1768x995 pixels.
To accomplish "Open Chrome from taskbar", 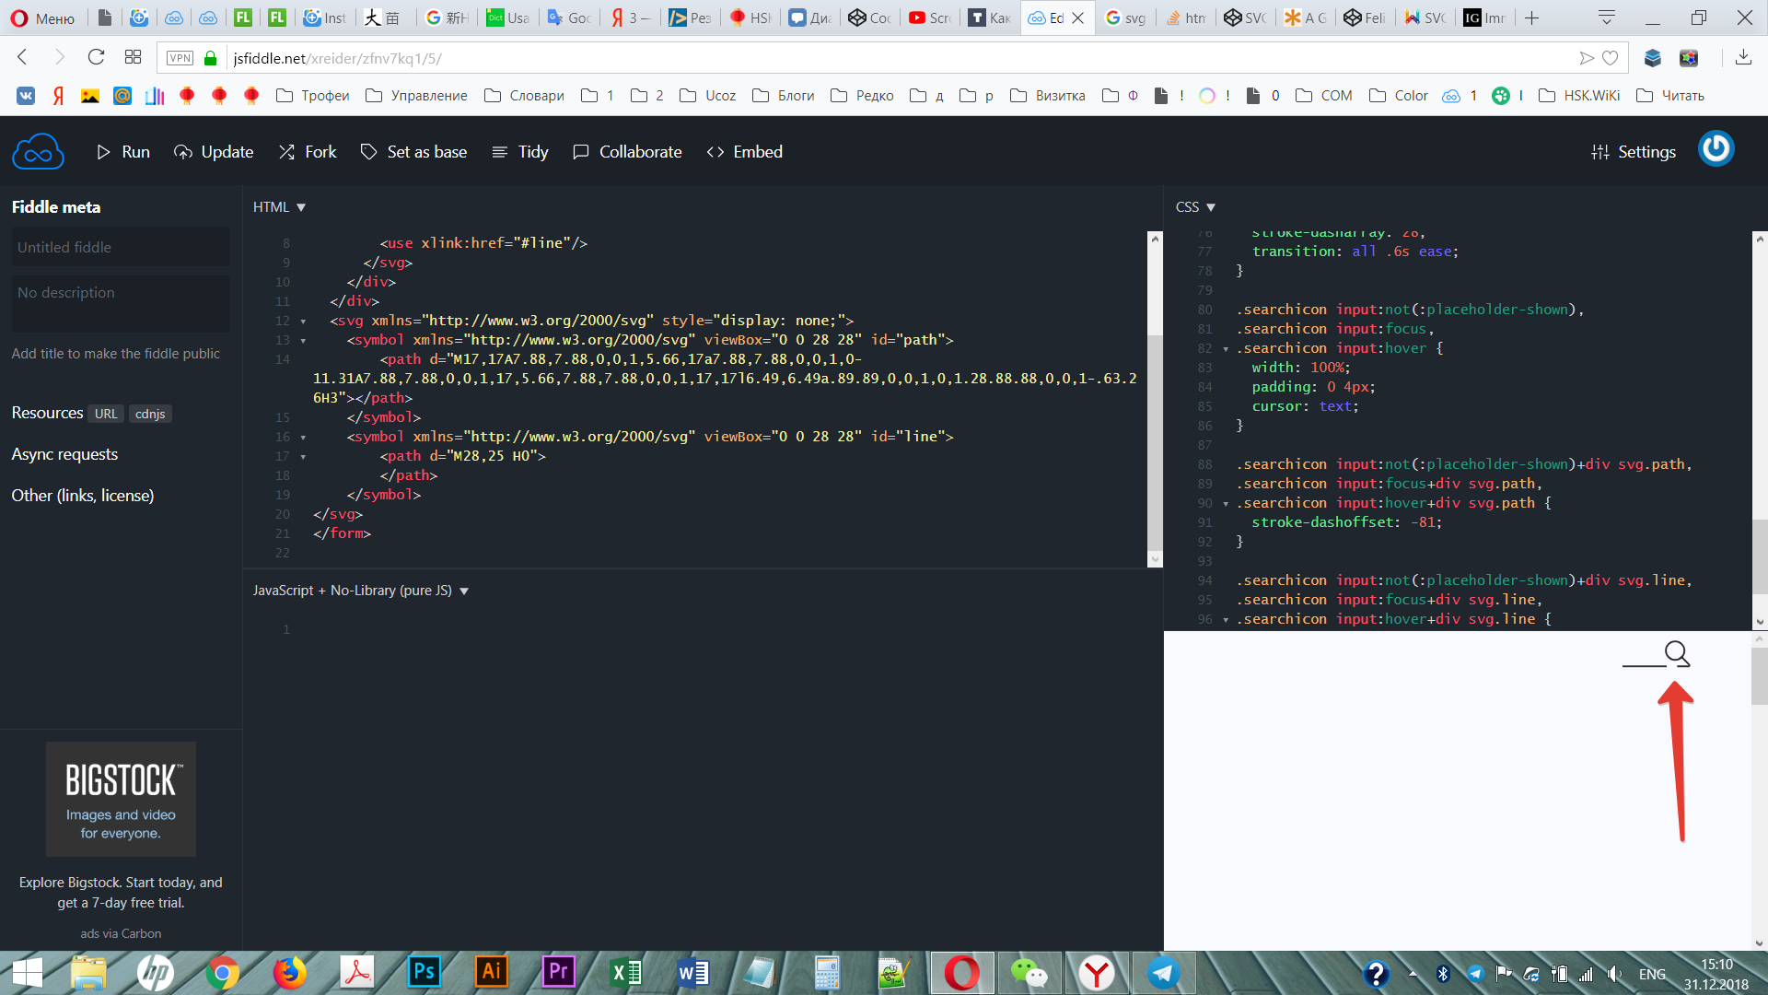I will [222, 973].
